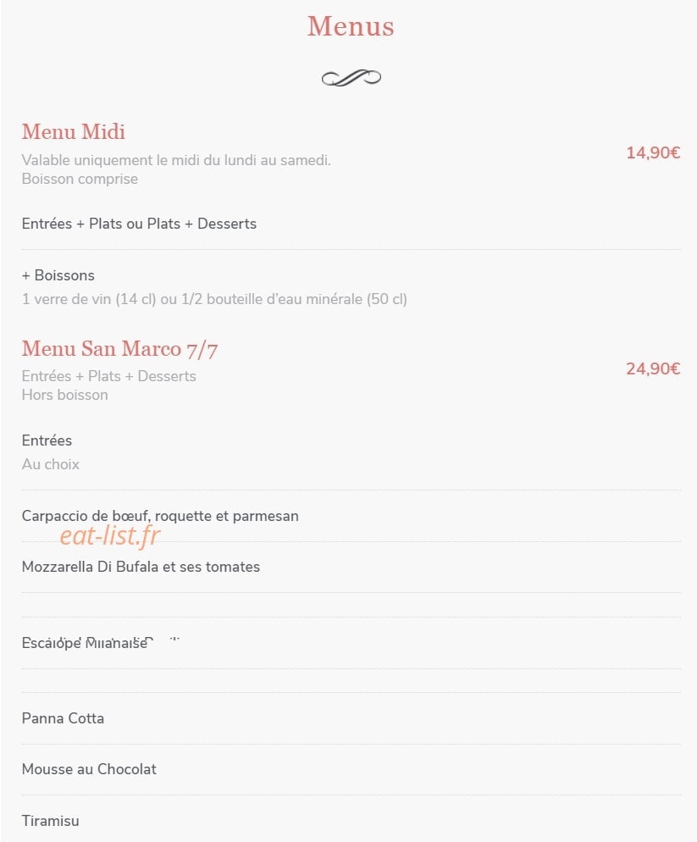This screenshot has width=697, height=842.
Task: Click the decorative swirl ornament under Menus
Action: click(351, 79)
